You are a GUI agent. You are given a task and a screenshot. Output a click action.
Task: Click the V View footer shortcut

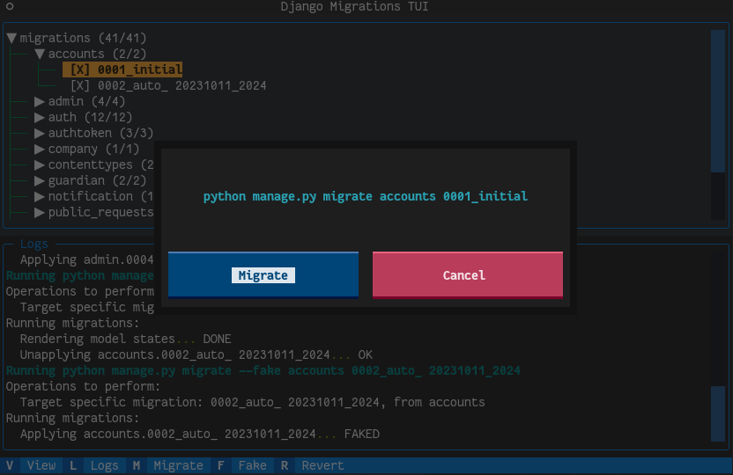pyautogui.click(x=32, y=465)
